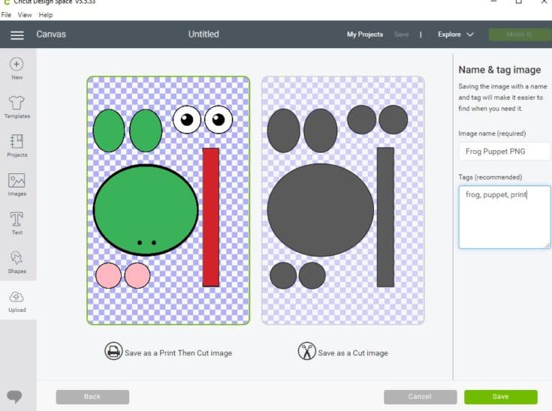Choose the colored Print Then Cut preview
This screenshot has height=411, width=552.
168,200
